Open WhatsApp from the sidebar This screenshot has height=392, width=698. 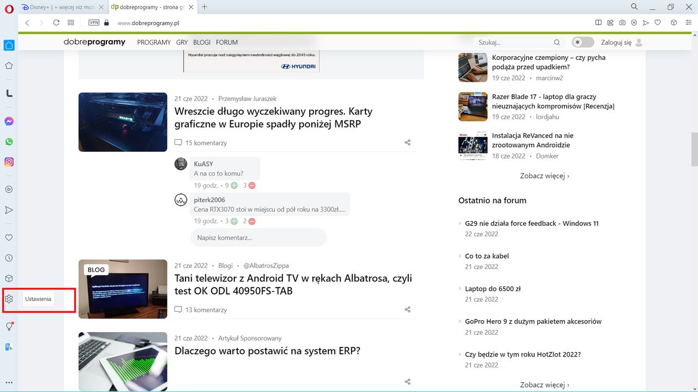(9, 142)
